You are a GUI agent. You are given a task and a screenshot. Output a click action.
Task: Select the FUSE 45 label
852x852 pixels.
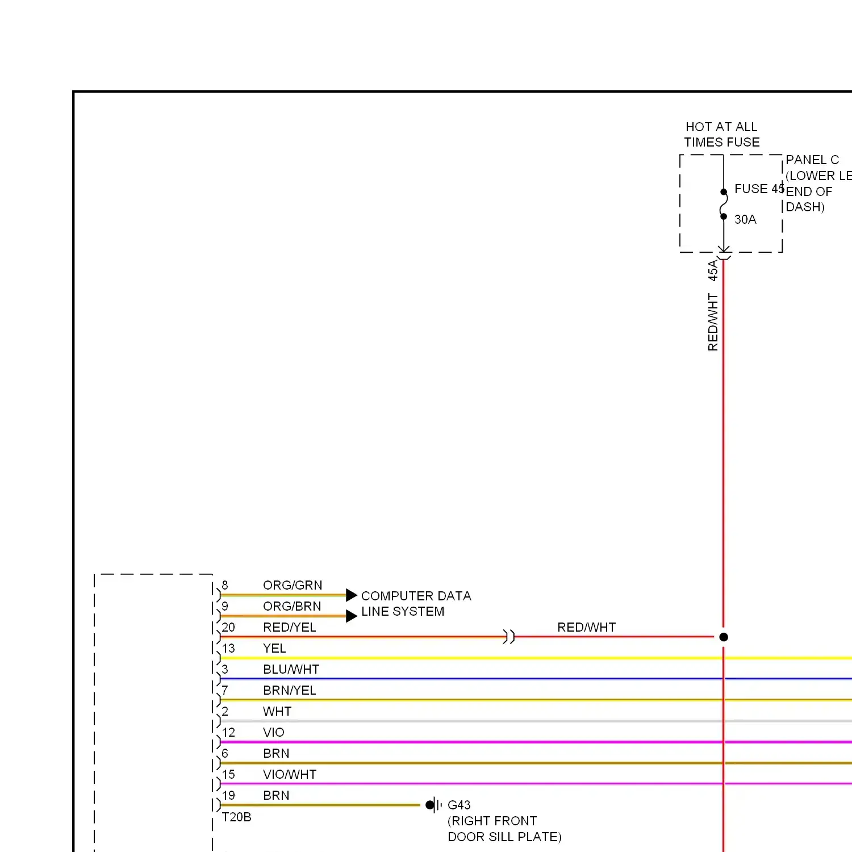click(x=759, y=189)
